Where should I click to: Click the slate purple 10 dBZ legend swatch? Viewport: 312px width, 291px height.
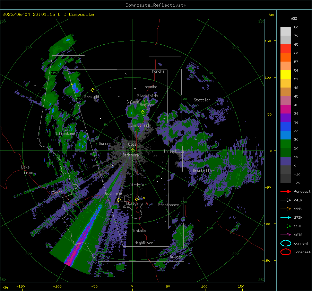(x=286, y=161)
